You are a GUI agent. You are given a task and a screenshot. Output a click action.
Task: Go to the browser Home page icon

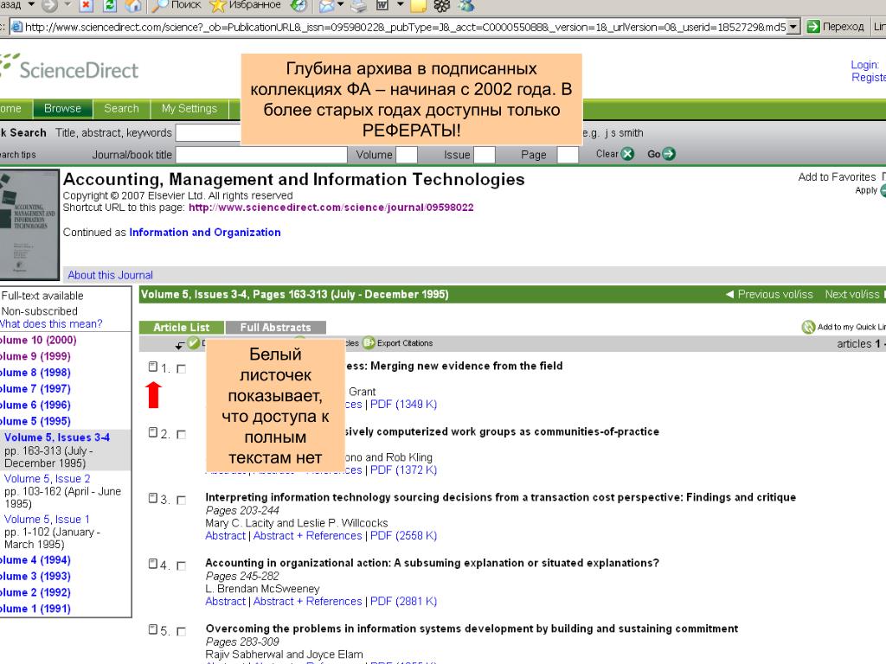pos(133,6)
